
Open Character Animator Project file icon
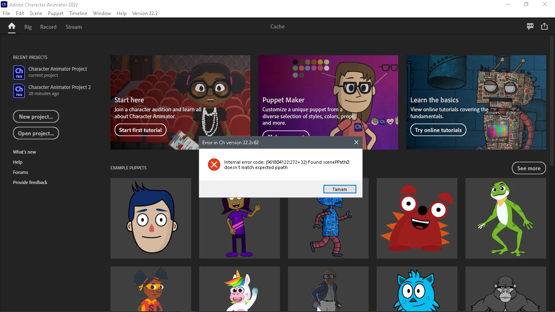click(x=19, y=72)
